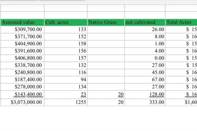Click the $3,073,000.00 total cell
Image resolution: width=197 pixels, height=131 pixels.
click(22, 102)
